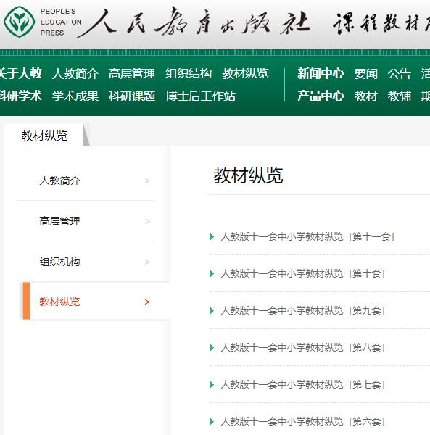Open the 第十一套 textbook overview link
The height and width of the screenshot is (435, 430).
307,236
